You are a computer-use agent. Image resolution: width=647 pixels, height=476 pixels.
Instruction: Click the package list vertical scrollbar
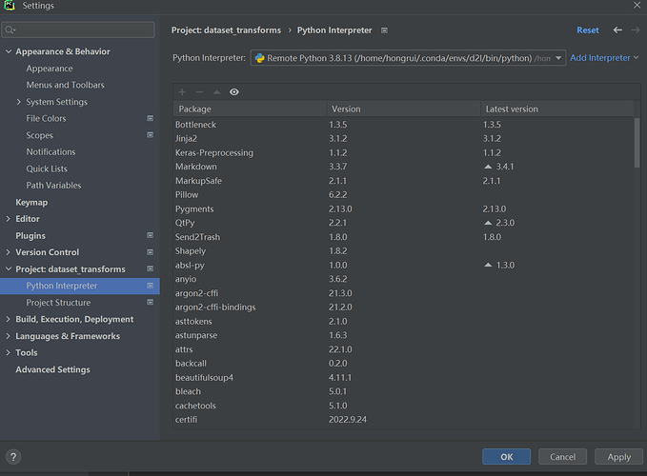point(637,143)
